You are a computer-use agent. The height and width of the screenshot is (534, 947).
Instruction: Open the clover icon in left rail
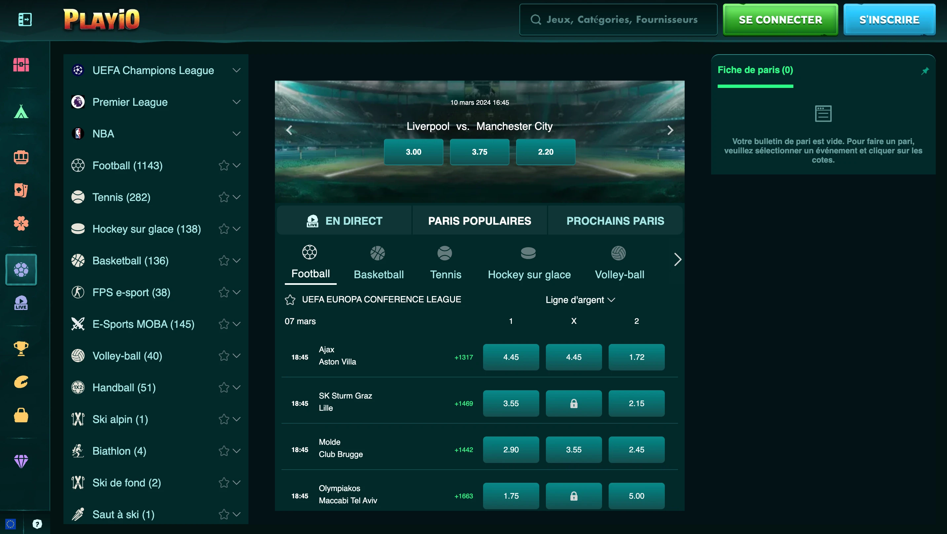(x=21, y=223)
